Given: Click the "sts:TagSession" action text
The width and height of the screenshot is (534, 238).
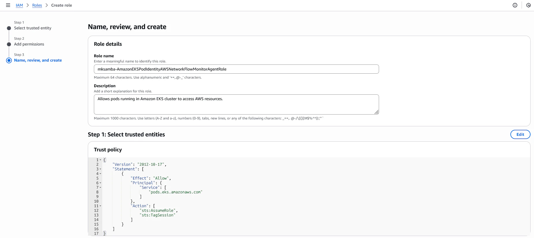Looking at the screenshot, I should coord(157,215).
